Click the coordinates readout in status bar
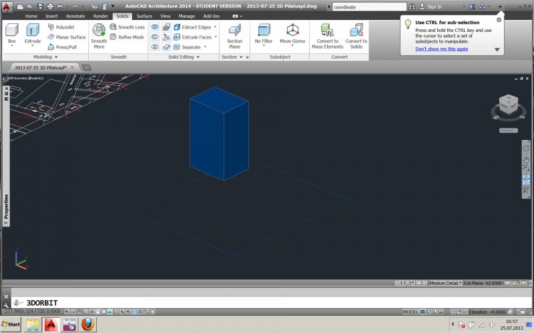 click(x=33, y=311)
